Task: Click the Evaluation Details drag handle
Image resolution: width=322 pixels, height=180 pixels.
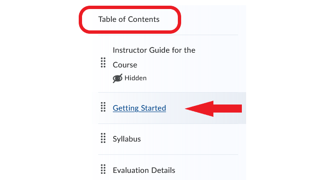Action: point(103,169)
